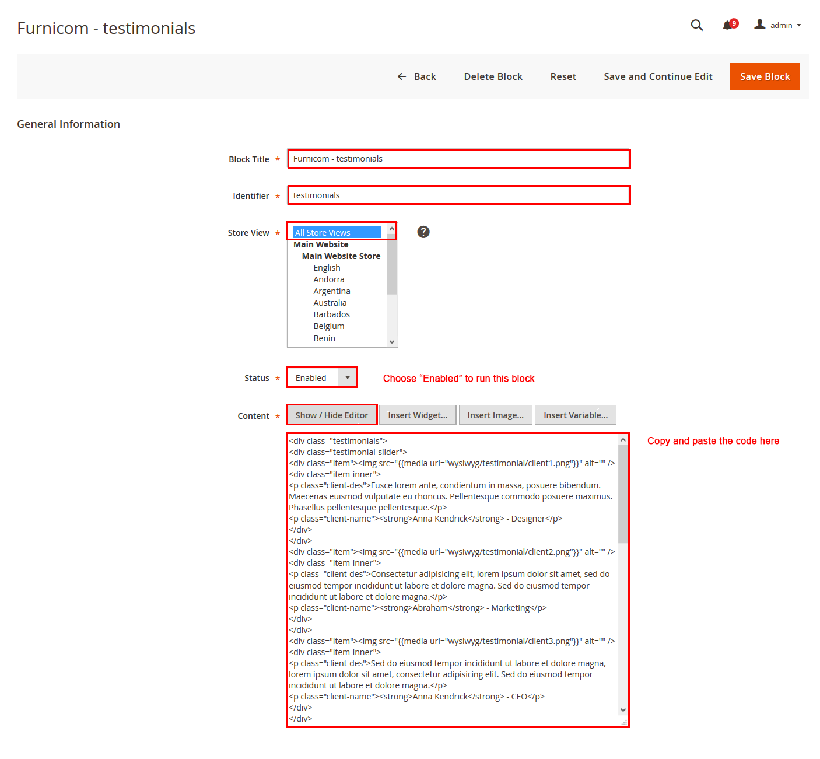820x759 pixels.
Task: Toggle Show / Hide Editor
Action: [331, 415]
